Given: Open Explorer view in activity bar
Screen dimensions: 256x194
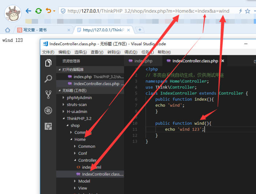Looking at the screenshot, I should pyautogui.click(x=48, y=63).
